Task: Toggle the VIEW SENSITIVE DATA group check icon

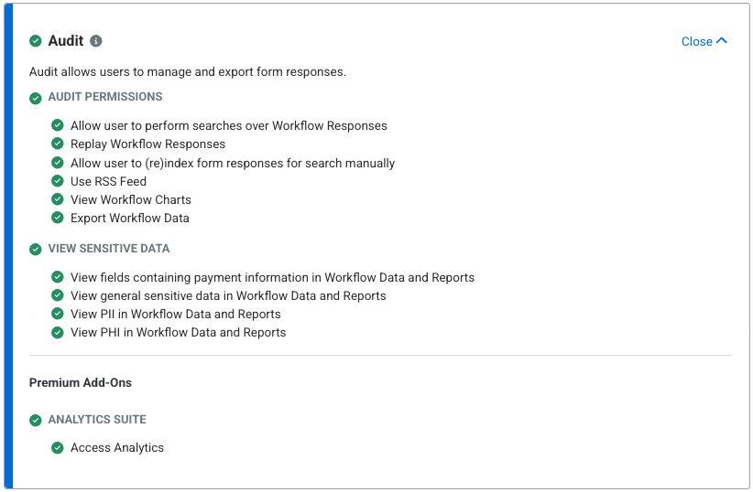Action: point(36,249)
